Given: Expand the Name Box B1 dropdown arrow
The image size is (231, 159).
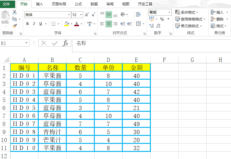Looking at the screenshot, I should coord(26,43).
